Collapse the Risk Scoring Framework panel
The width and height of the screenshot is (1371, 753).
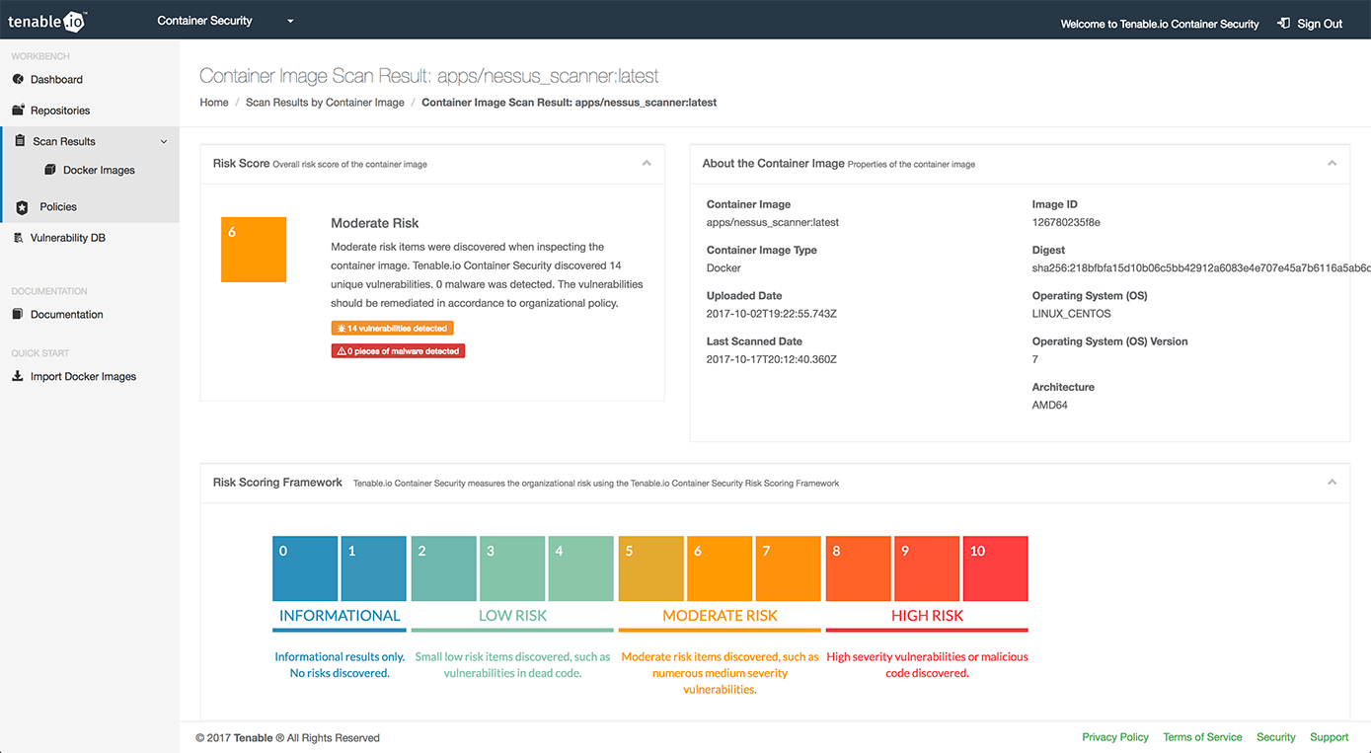[x=1332, y=483]
